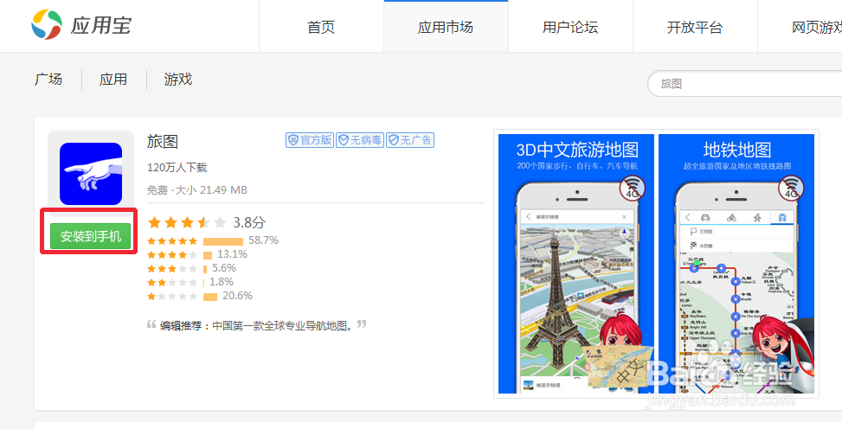The image size is (842, 429).
Task: Click the search box containing 旅图
Action: tap(745, 84)
